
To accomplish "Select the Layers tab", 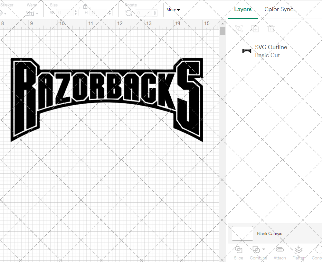I will 243,9.
